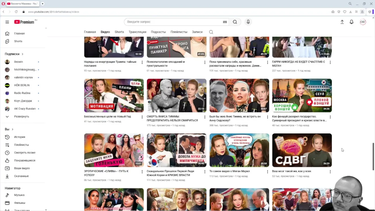Click the page vertical scrollbar thumb

click(x=373, y=156)
